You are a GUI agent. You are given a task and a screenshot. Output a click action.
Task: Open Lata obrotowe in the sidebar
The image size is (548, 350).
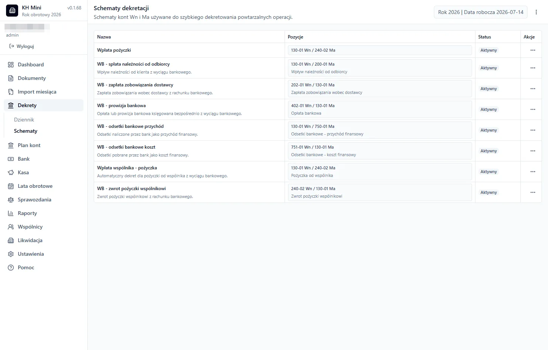coord(43,186)
